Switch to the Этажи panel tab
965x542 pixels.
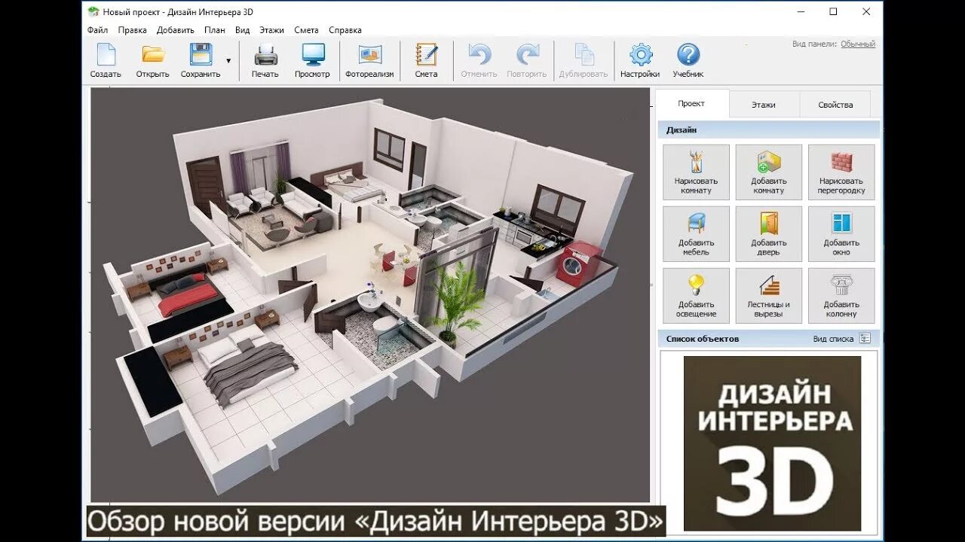(763, 105)
